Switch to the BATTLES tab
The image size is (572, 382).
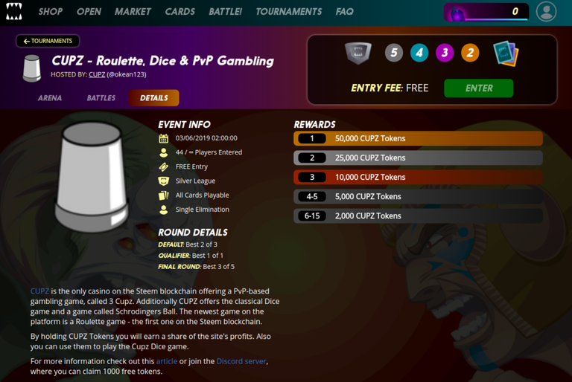pos(101,98)
